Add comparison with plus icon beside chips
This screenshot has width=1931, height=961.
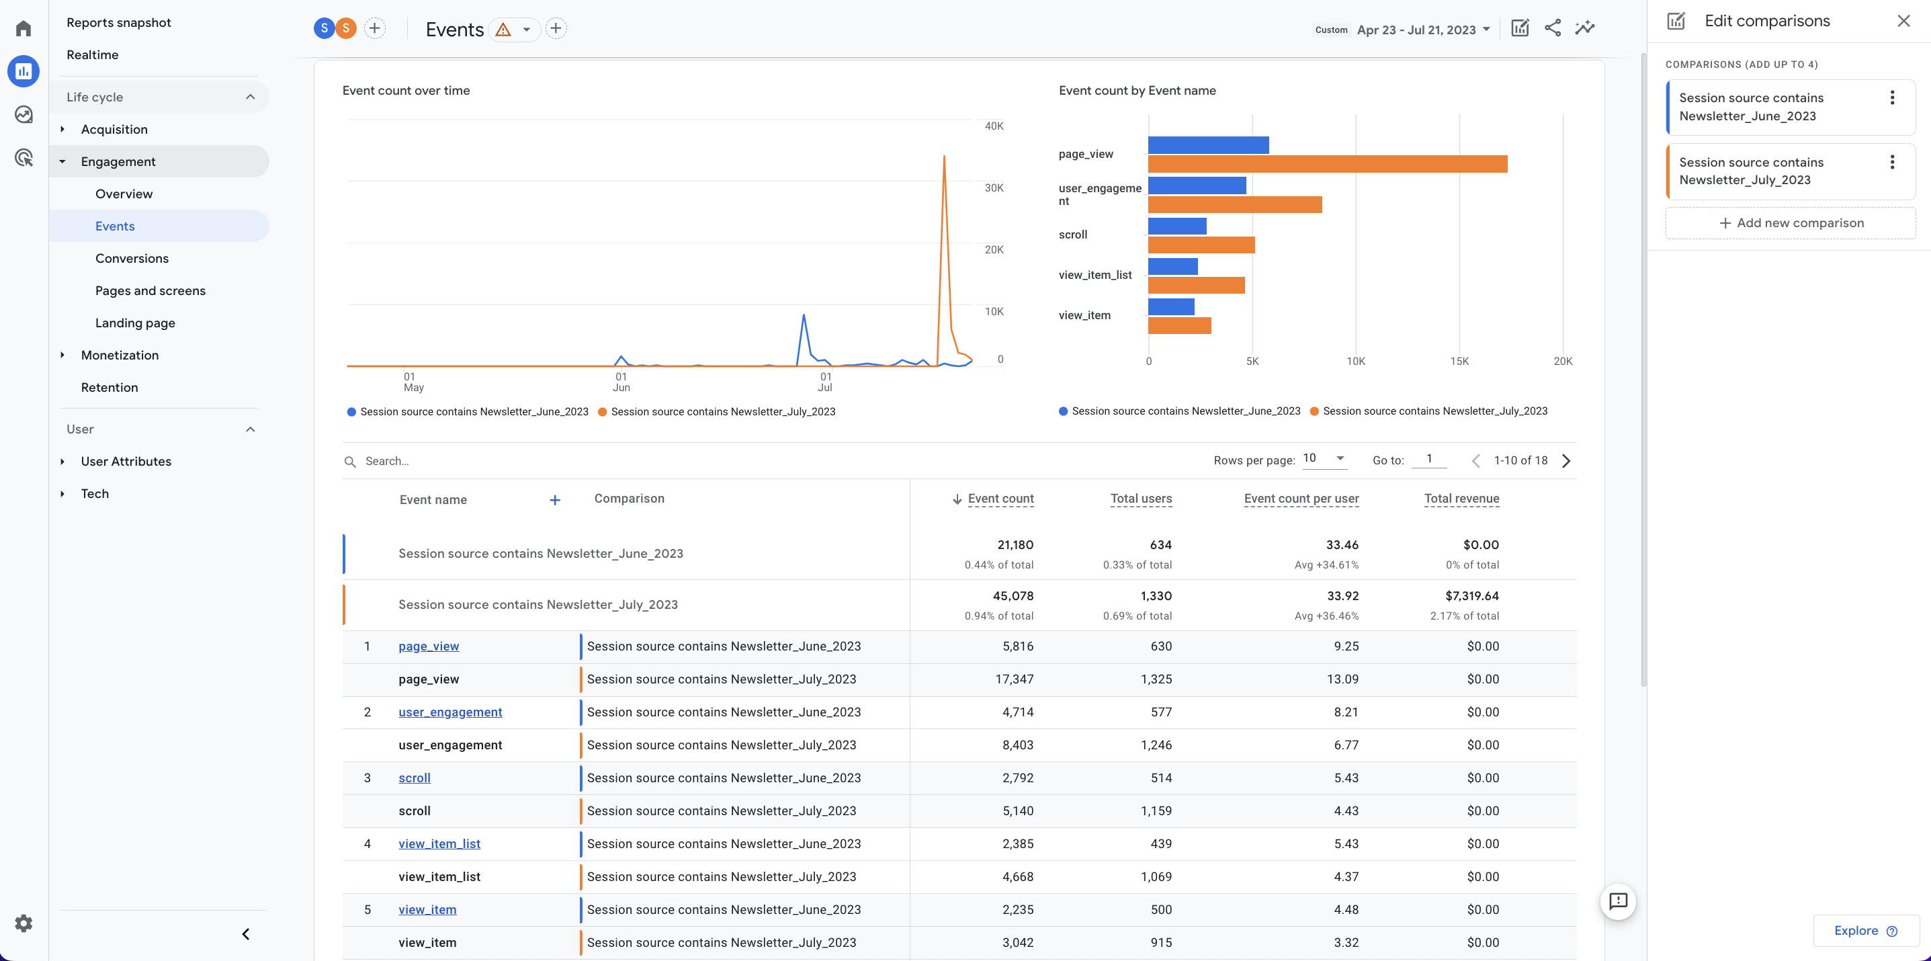375,28
